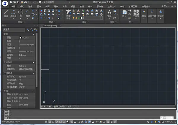Click the Move tool (four-arrow cross icon)
178x125 pixels.
[x=41, y=18]
